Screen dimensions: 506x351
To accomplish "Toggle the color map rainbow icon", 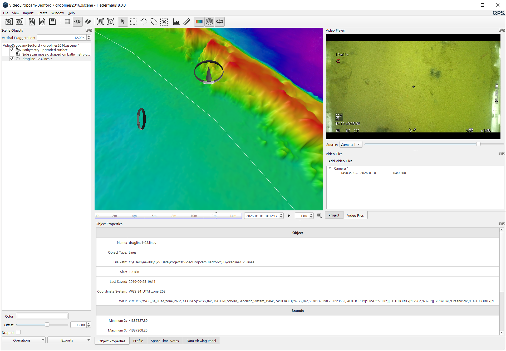I will (199, 22).
